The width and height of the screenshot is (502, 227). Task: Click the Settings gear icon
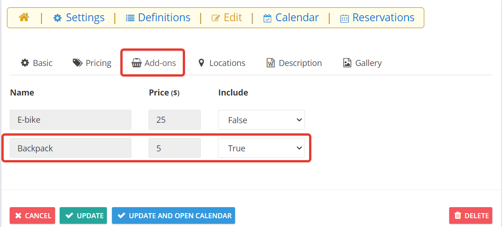click(57, 18)
